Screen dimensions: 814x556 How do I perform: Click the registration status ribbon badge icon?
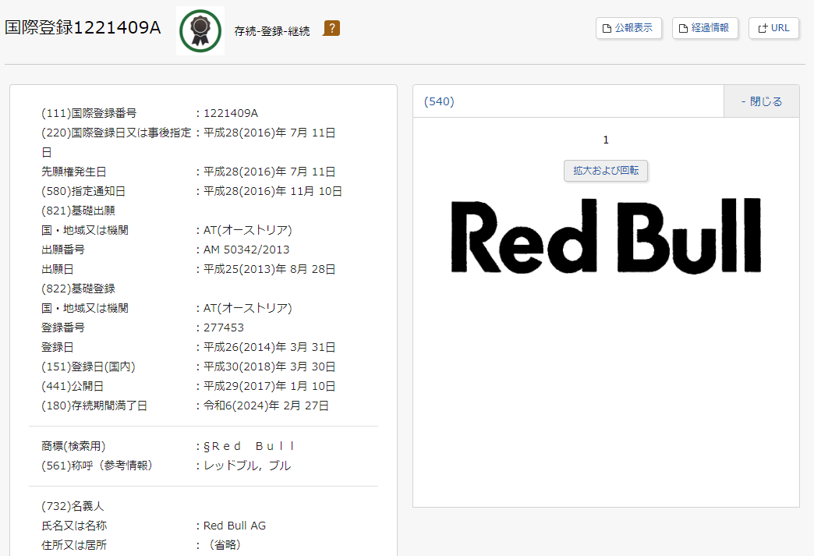(200, 30)
